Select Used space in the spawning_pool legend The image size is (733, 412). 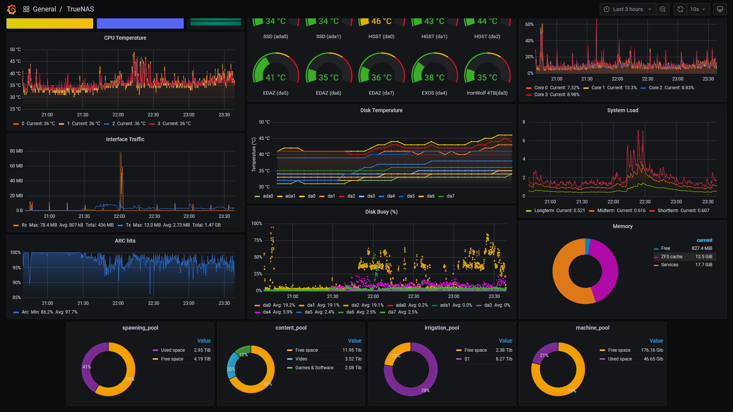coord(173,350)
